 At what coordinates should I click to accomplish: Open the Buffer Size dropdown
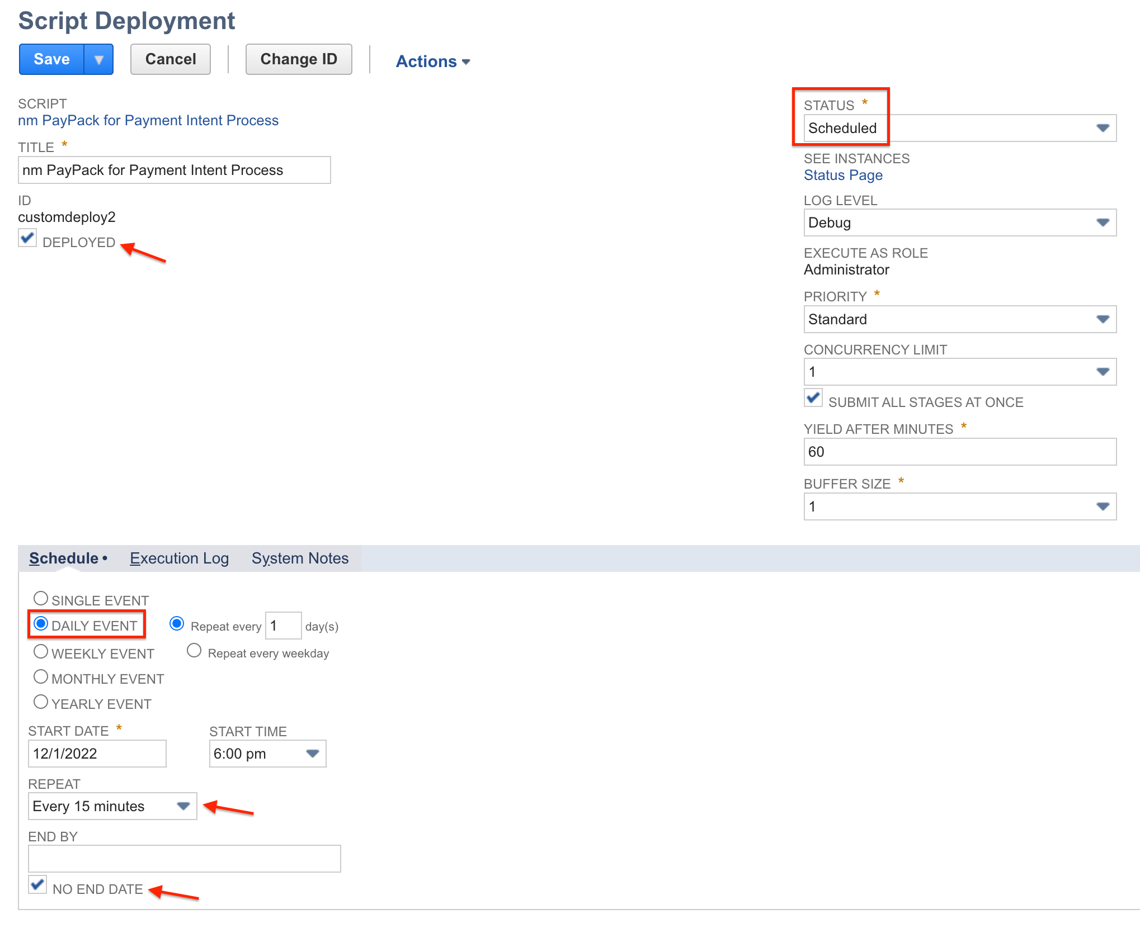(x=1102, y=506)
